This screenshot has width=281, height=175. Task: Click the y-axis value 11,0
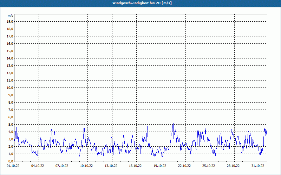[10, 80]
